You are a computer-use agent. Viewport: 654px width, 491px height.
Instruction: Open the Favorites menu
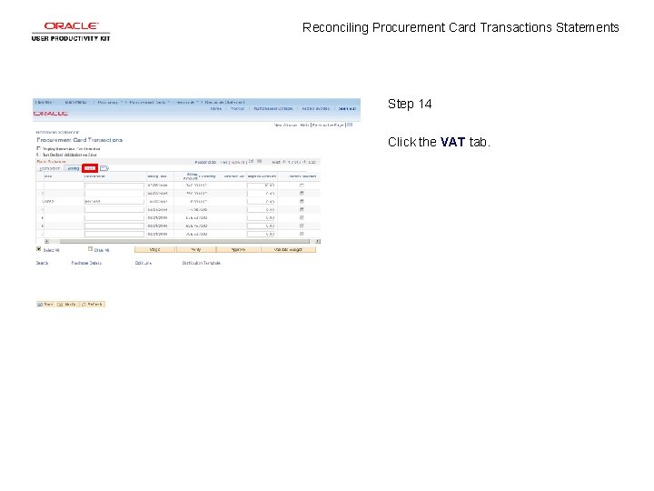(x=44, y=102)
